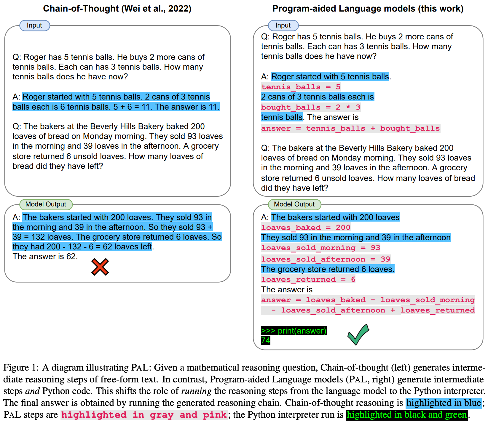Screen dimensions: 488x423
Task: Select the highlighted in blue color sample
Action: (x=444, y=403)
